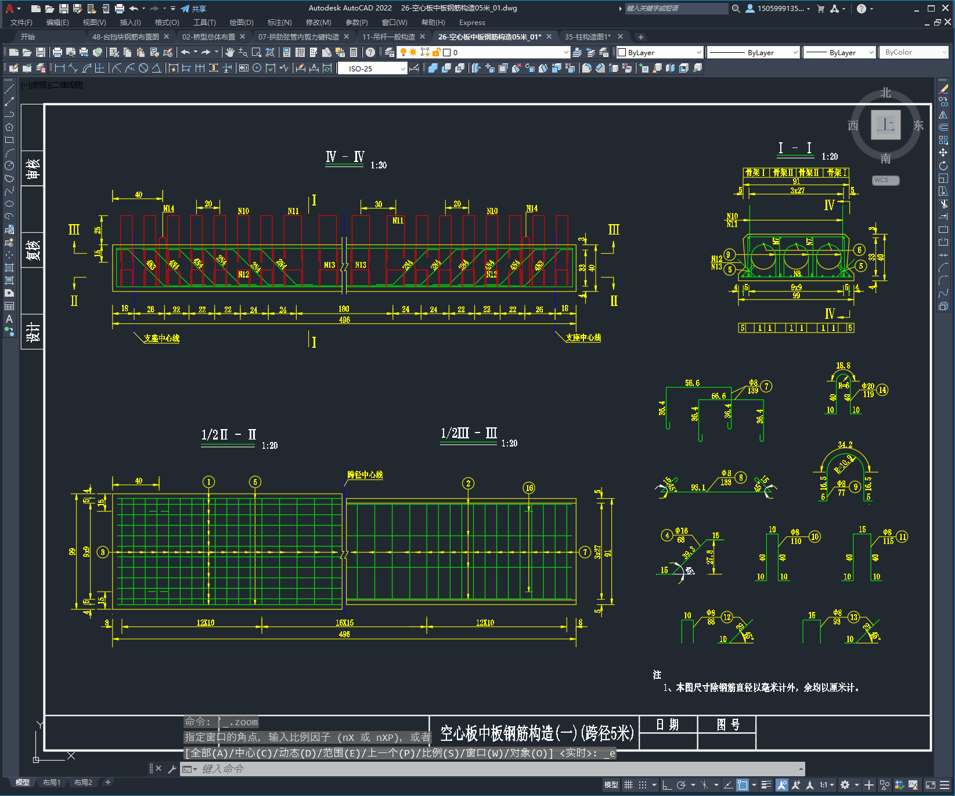Click the keyword search box in title bar
This screenshot has height=796, width=955.
pyautogui.click(x=676, y=8)
